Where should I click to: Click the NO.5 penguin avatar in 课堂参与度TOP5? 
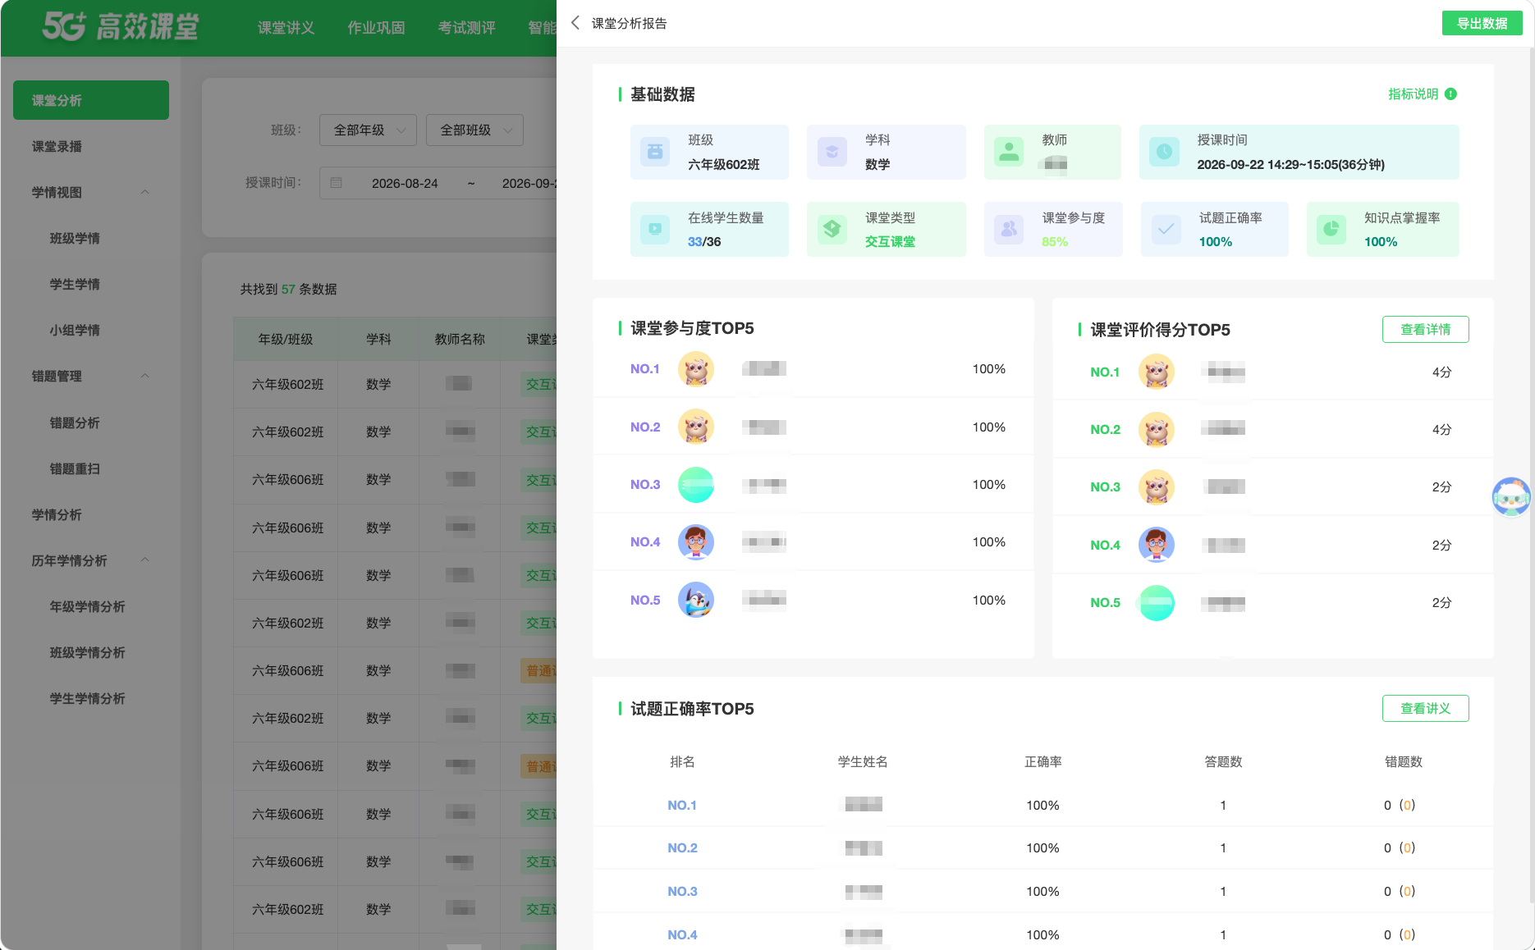click(696, 601)
